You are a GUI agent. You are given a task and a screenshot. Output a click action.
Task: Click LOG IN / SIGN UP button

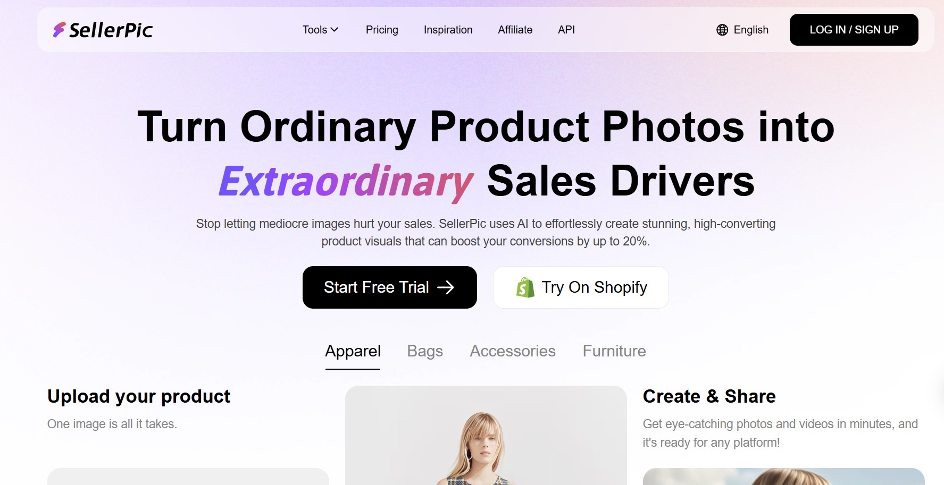coord(854,30)
